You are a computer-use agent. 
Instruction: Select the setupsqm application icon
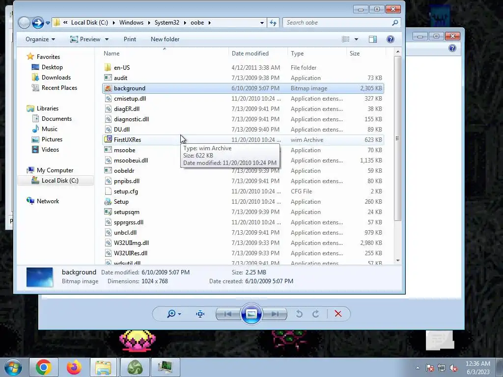pos(108,212)
